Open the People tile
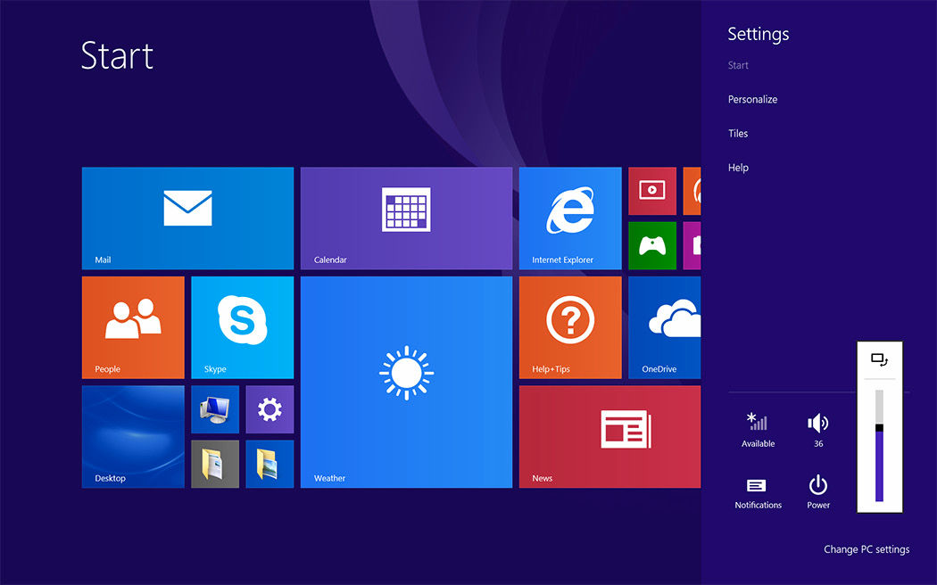 click(x=133, y=327)
